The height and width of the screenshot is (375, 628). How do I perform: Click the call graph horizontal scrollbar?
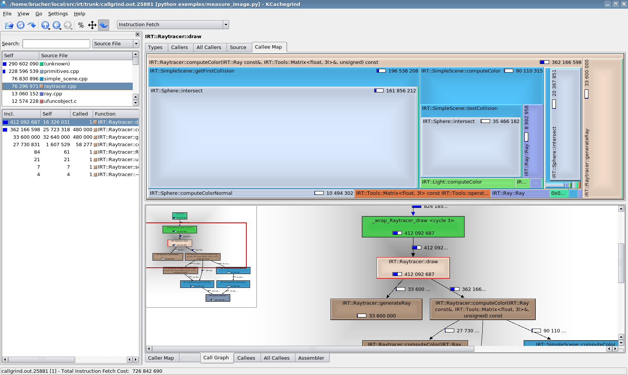[313, 349]
